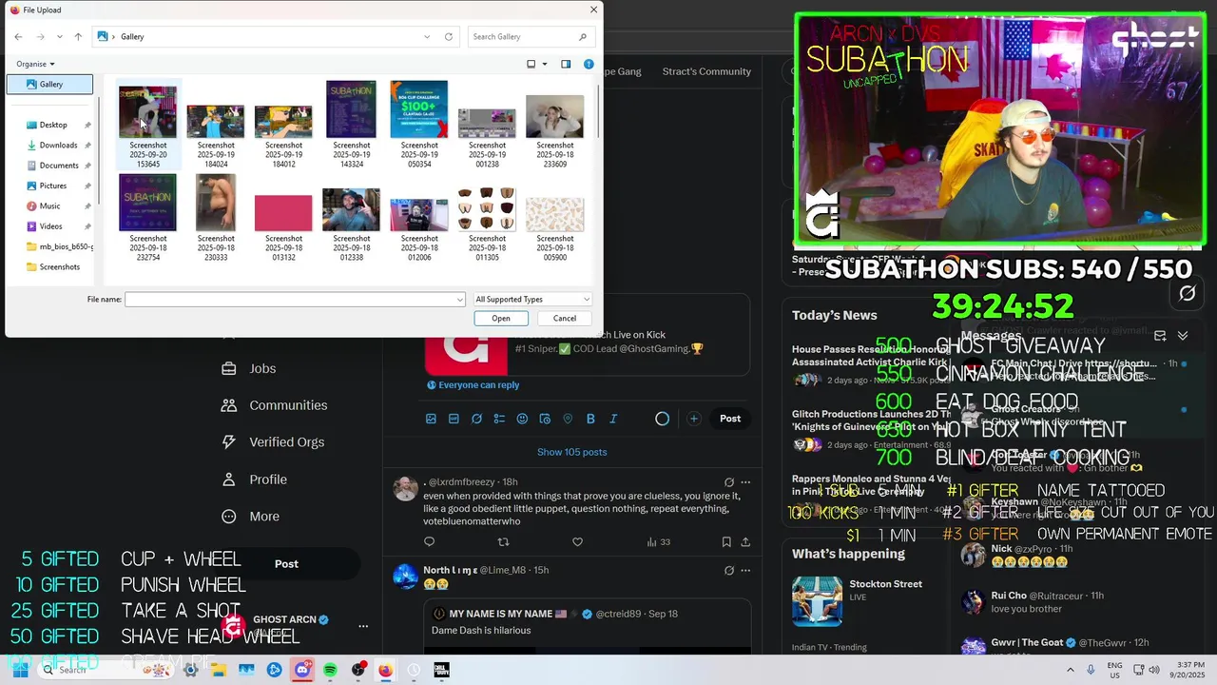The width and height of the screenshot is (1217, 685).
Task: Schedule the post with the calendar icon
Action: [545, 419]
